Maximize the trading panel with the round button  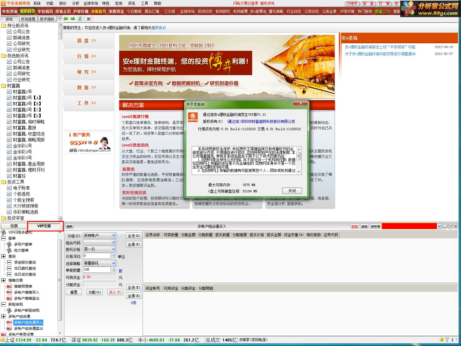(x=450, y=226)
